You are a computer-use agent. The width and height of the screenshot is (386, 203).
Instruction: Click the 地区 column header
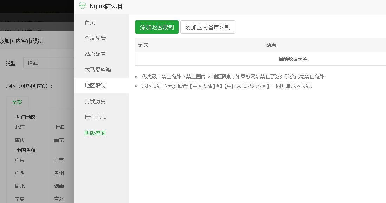coord(143,45)
